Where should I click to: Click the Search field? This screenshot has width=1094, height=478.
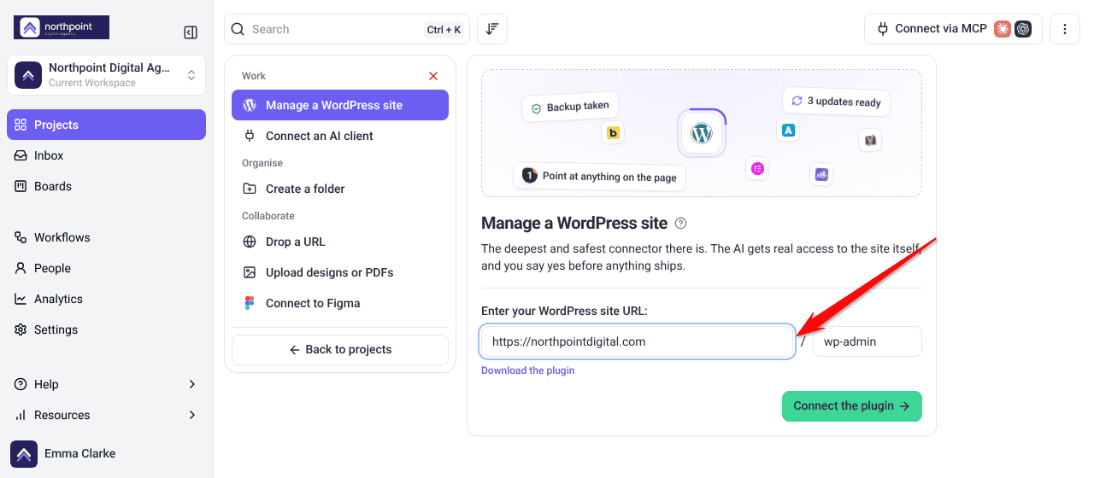coord(347,29)
